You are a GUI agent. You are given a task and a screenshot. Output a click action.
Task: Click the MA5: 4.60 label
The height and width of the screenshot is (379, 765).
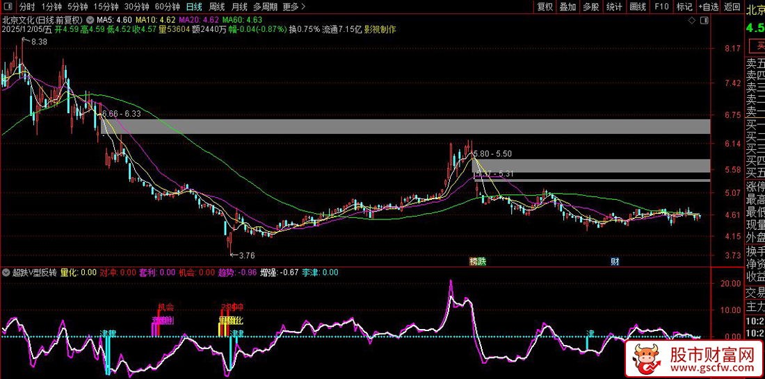point(114,20)
